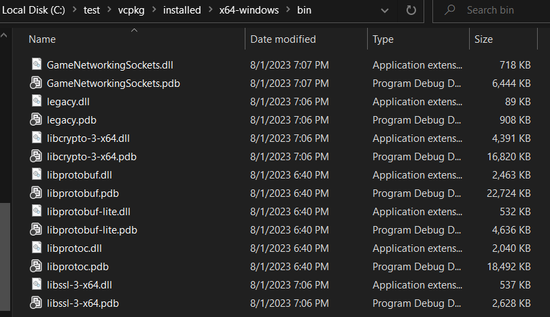Image resolution: width=550 pixels, height=317 pixels.
Task: Sort files by the Name column
Action: (42, 39)
